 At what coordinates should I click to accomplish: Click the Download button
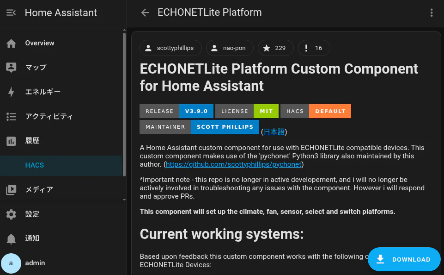pyautogui.click(x=404, y=259)
